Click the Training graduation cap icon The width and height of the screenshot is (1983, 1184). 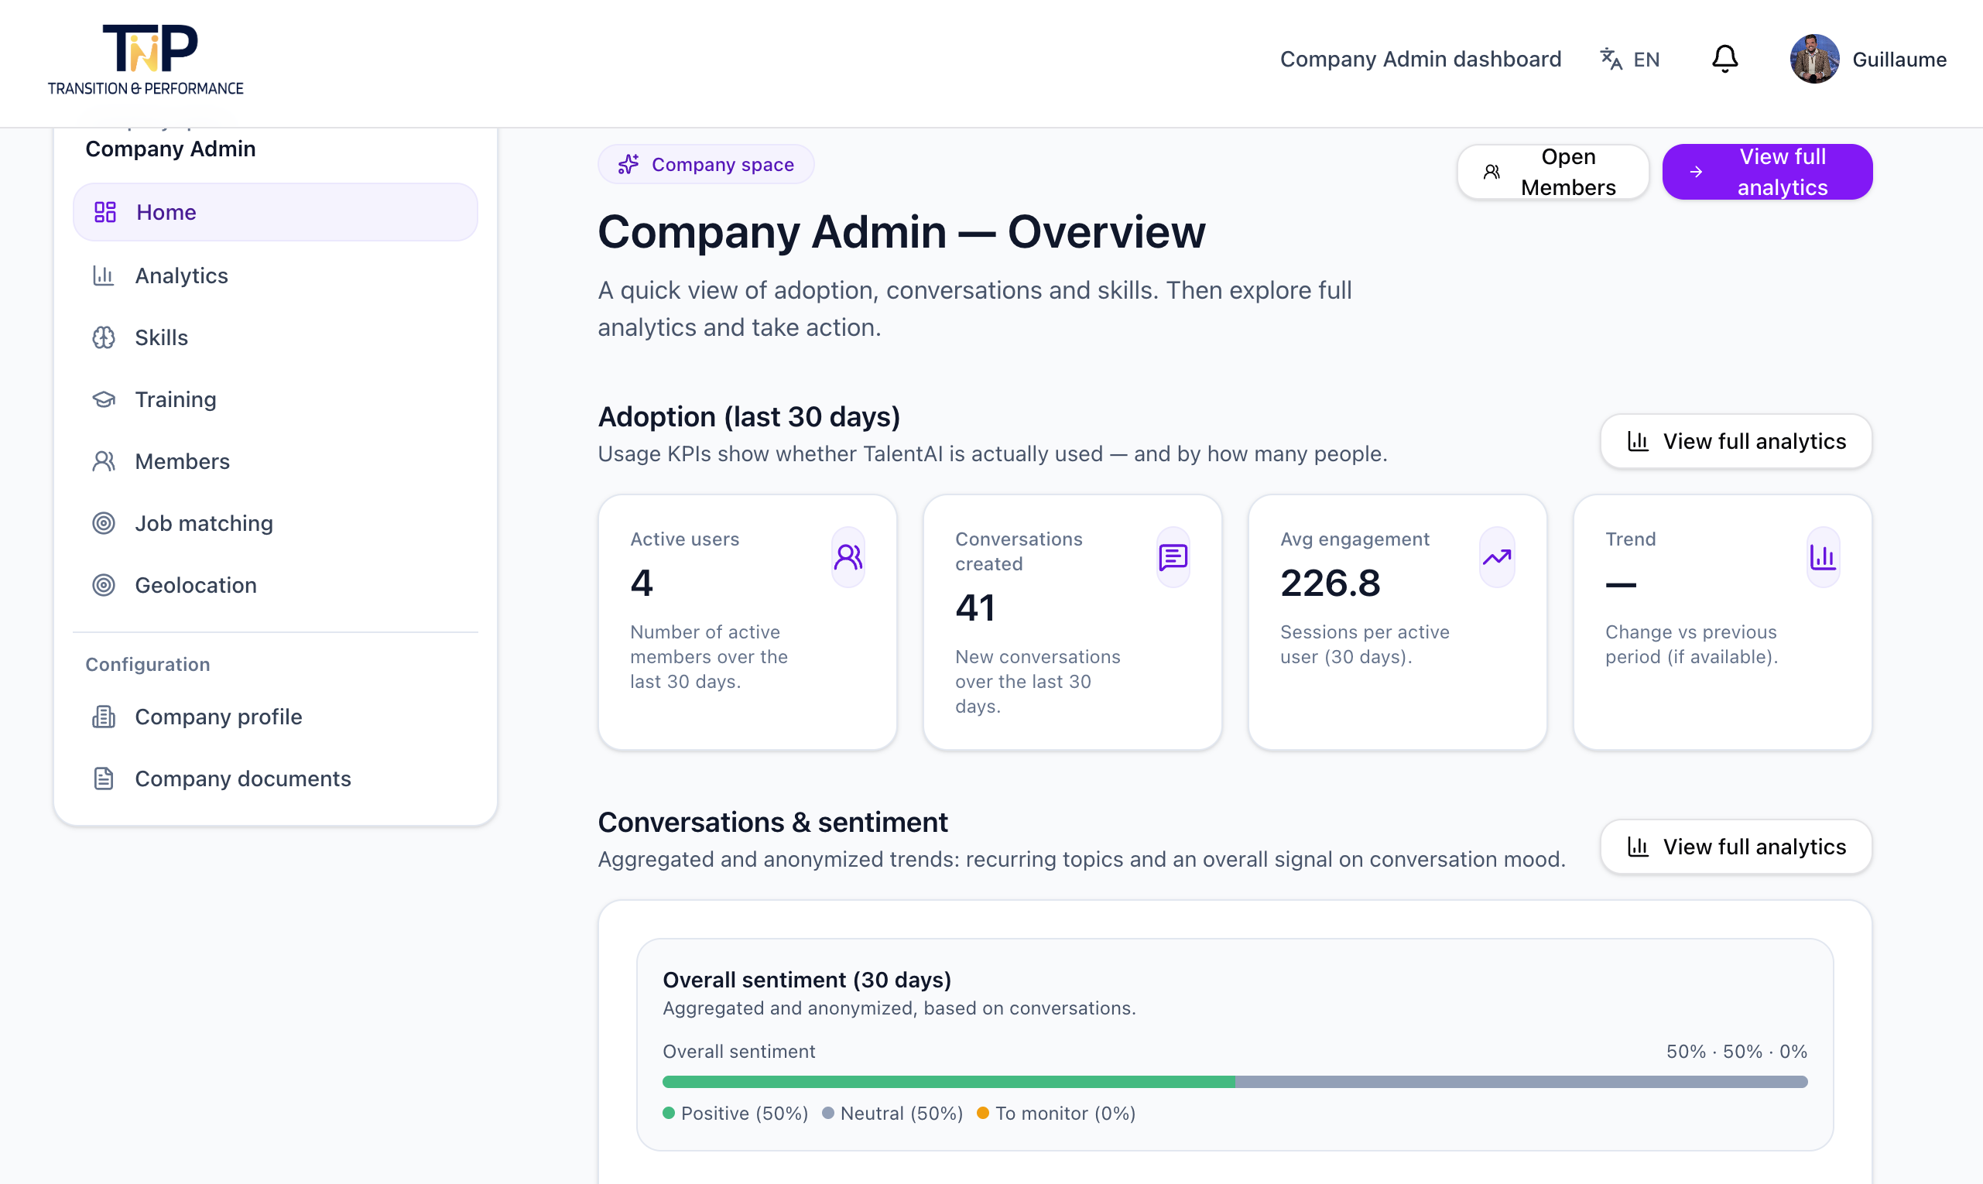tap(104, 399)
